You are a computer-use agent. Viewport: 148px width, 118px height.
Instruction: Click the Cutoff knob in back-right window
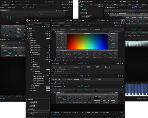pos(128,21)
